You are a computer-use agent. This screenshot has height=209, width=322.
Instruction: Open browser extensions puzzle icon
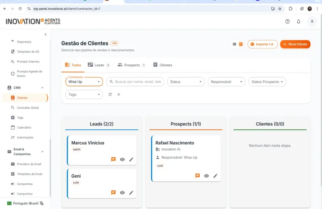(x=290, y=8)
